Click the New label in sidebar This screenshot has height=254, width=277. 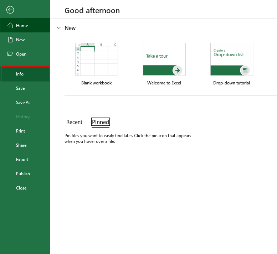(20, 40)
